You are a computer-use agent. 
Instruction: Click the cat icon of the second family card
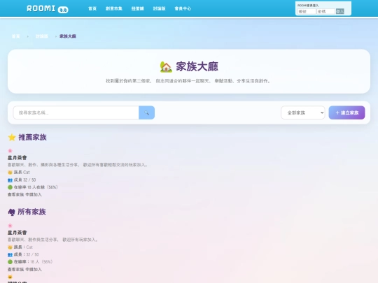10,277
